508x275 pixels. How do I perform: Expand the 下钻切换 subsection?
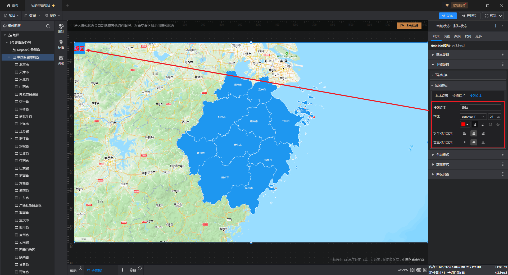pyautogui.click(x=432, y=75)
